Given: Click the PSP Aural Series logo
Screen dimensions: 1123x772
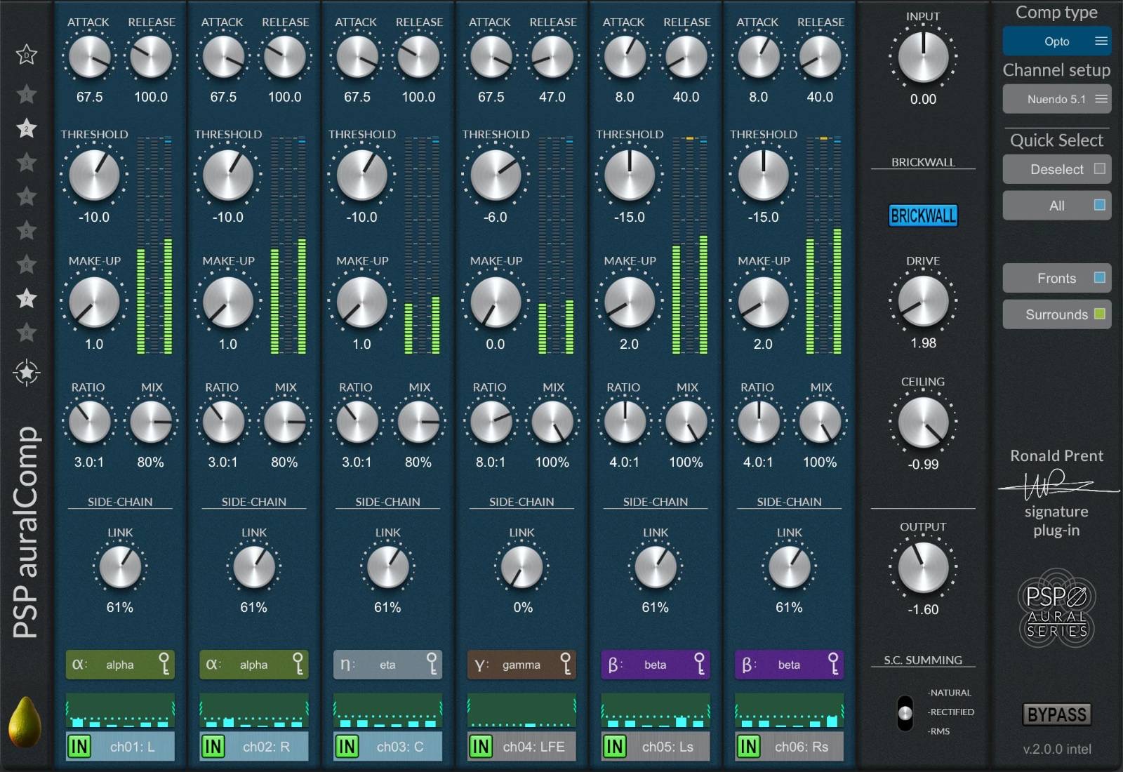Looking at the screenshot, I should coord(1056,608).
